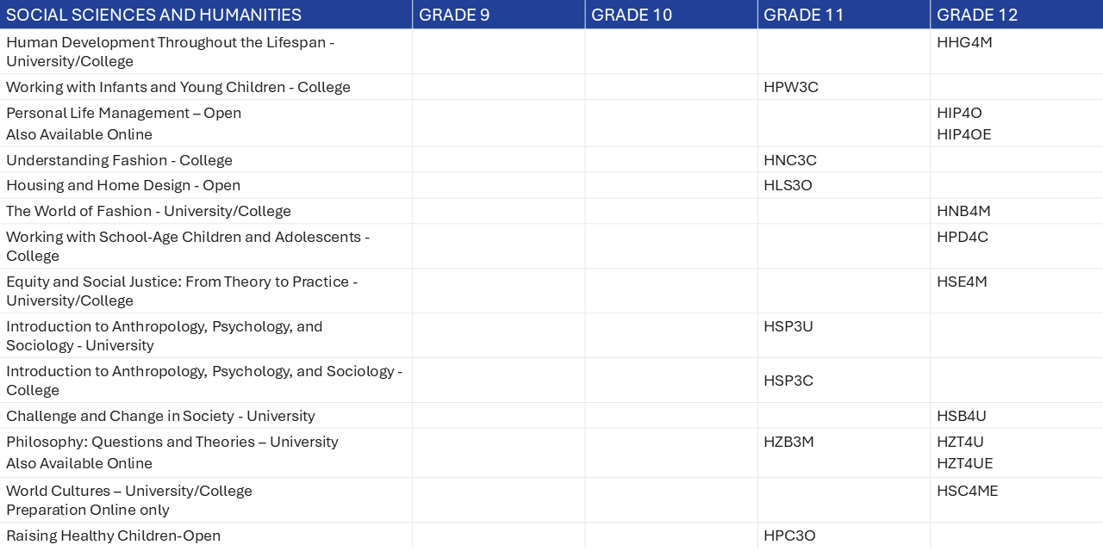Select Housing and Home Design course name
This screenshot has width=1103, height=551.
pos(123,185)
